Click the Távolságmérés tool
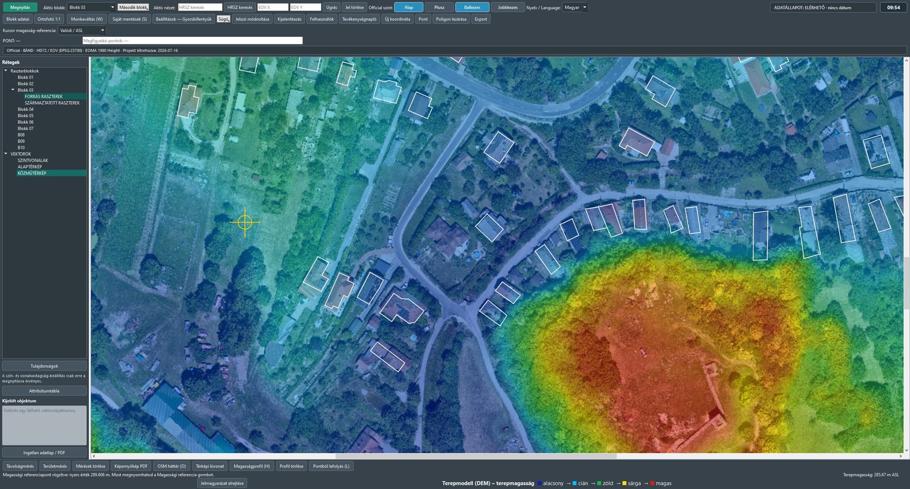The height and width of the screenshot is (489, 910). [20, 466]
